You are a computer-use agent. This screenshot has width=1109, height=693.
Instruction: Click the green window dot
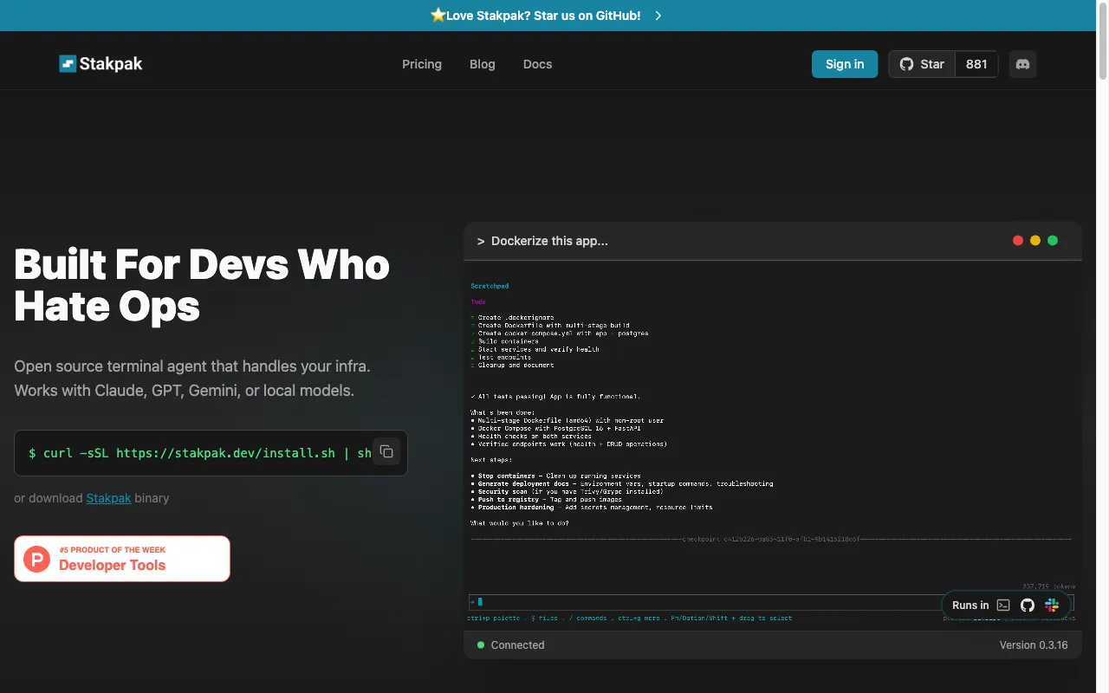(1053, 241)
